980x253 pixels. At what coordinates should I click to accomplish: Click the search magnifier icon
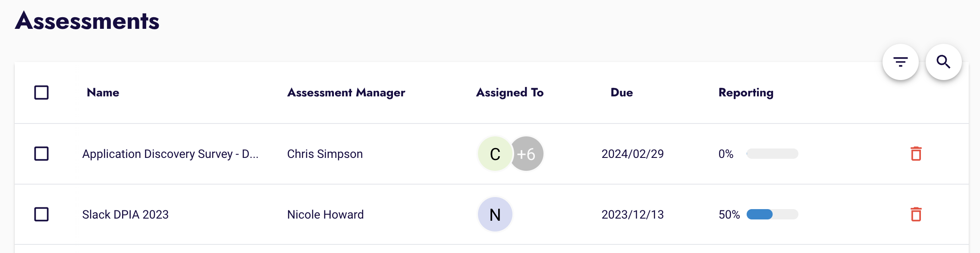(943, 62)
